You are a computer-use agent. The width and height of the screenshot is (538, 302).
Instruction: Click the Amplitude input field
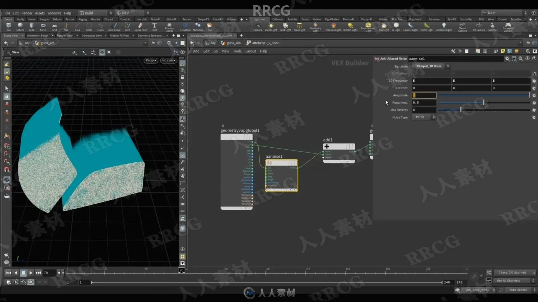coord(424,95)
